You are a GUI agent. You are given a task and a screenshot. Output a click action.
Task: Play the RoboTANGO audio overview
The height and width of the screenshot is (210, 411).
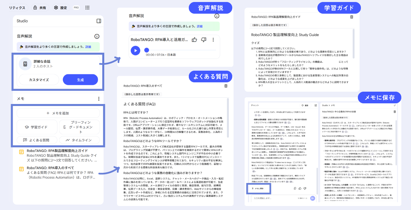(135, 50)
